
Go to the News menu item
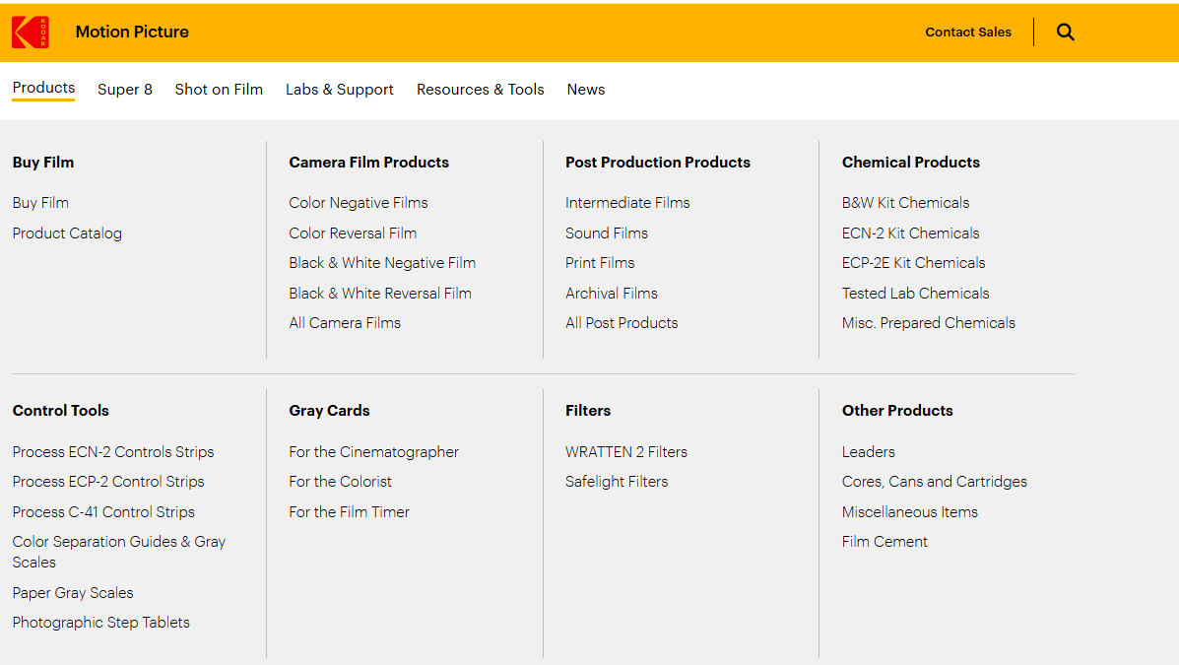(x=586, y=90)
